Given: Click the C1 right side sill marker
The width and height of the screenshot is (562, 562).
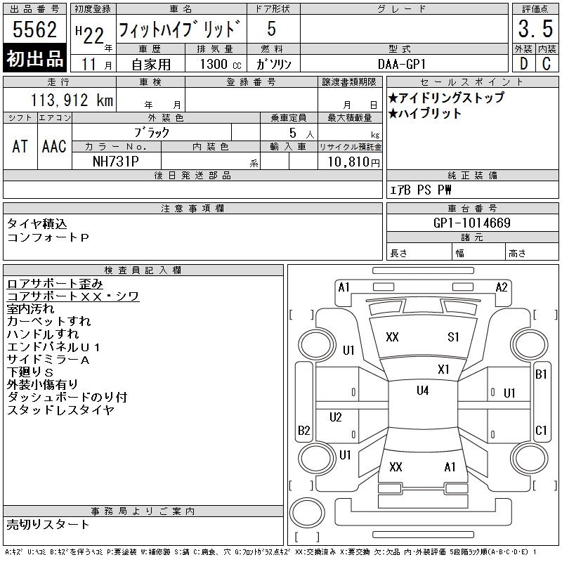Looking at the screenshot, I should pos(541,430).
